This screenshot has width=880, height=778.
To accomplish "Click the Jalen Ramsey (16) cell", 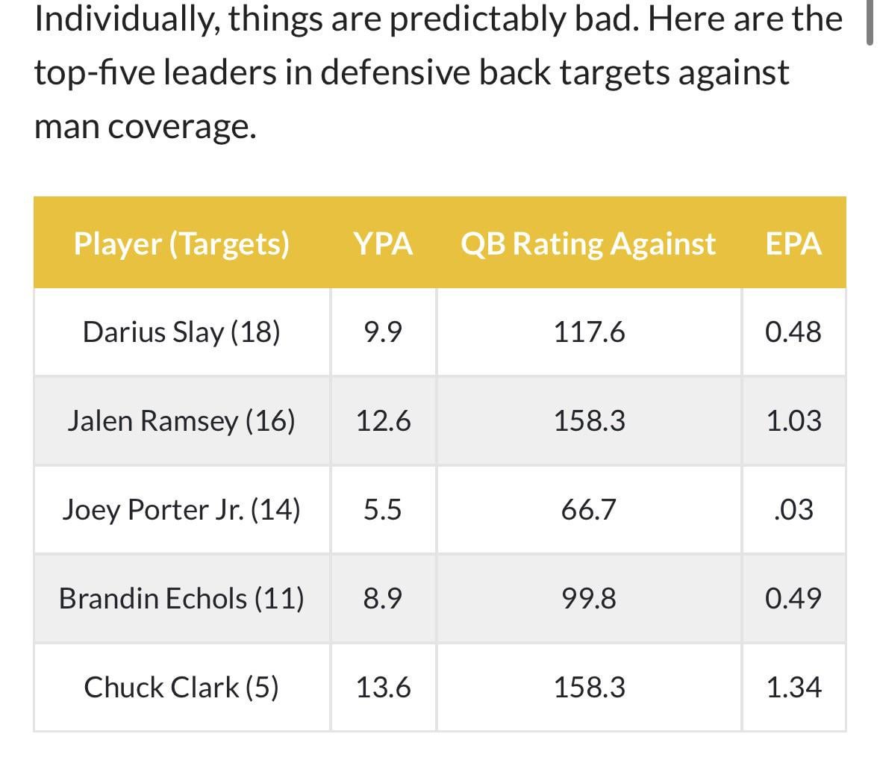I will (x=181, y=420).
